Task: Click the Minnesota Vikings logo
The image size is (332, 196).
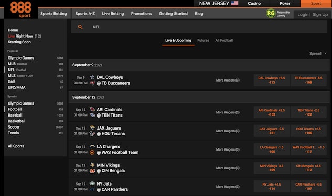Action: pos(92,165)
